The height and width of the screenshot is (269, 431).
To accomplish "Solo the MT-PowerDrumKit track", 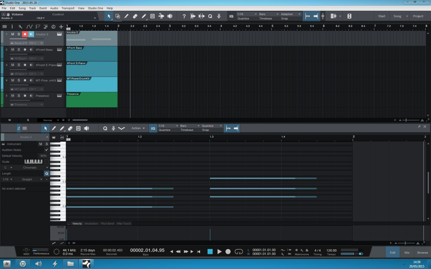I will 19,80.
